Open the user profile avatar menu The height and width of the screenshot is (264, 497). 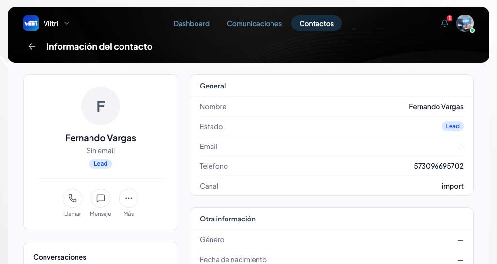coord(465,23)
